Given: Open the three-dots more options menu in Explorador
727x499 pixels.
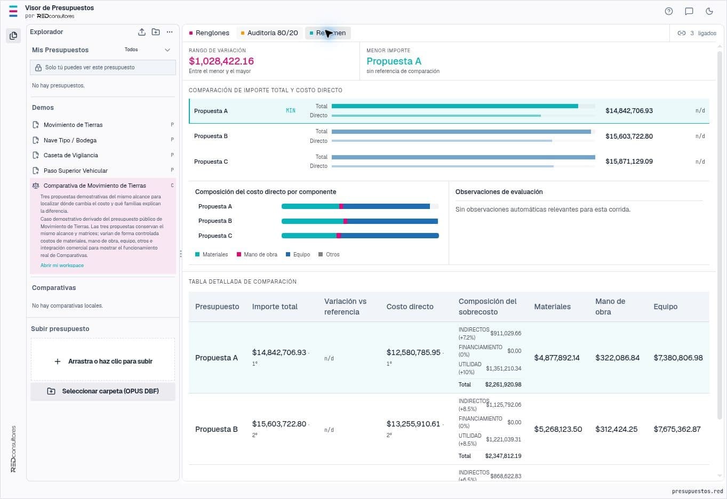Looking at the screenshot, I should coord(170,32).
